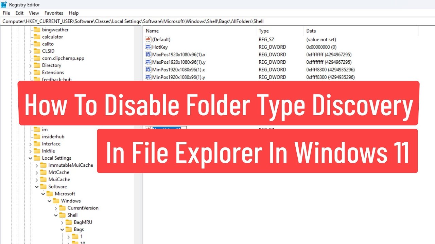The image size is (435, 244).
Task: Collapse the Local Settings key
Action: pyautogui.click(x=30, y=158)
